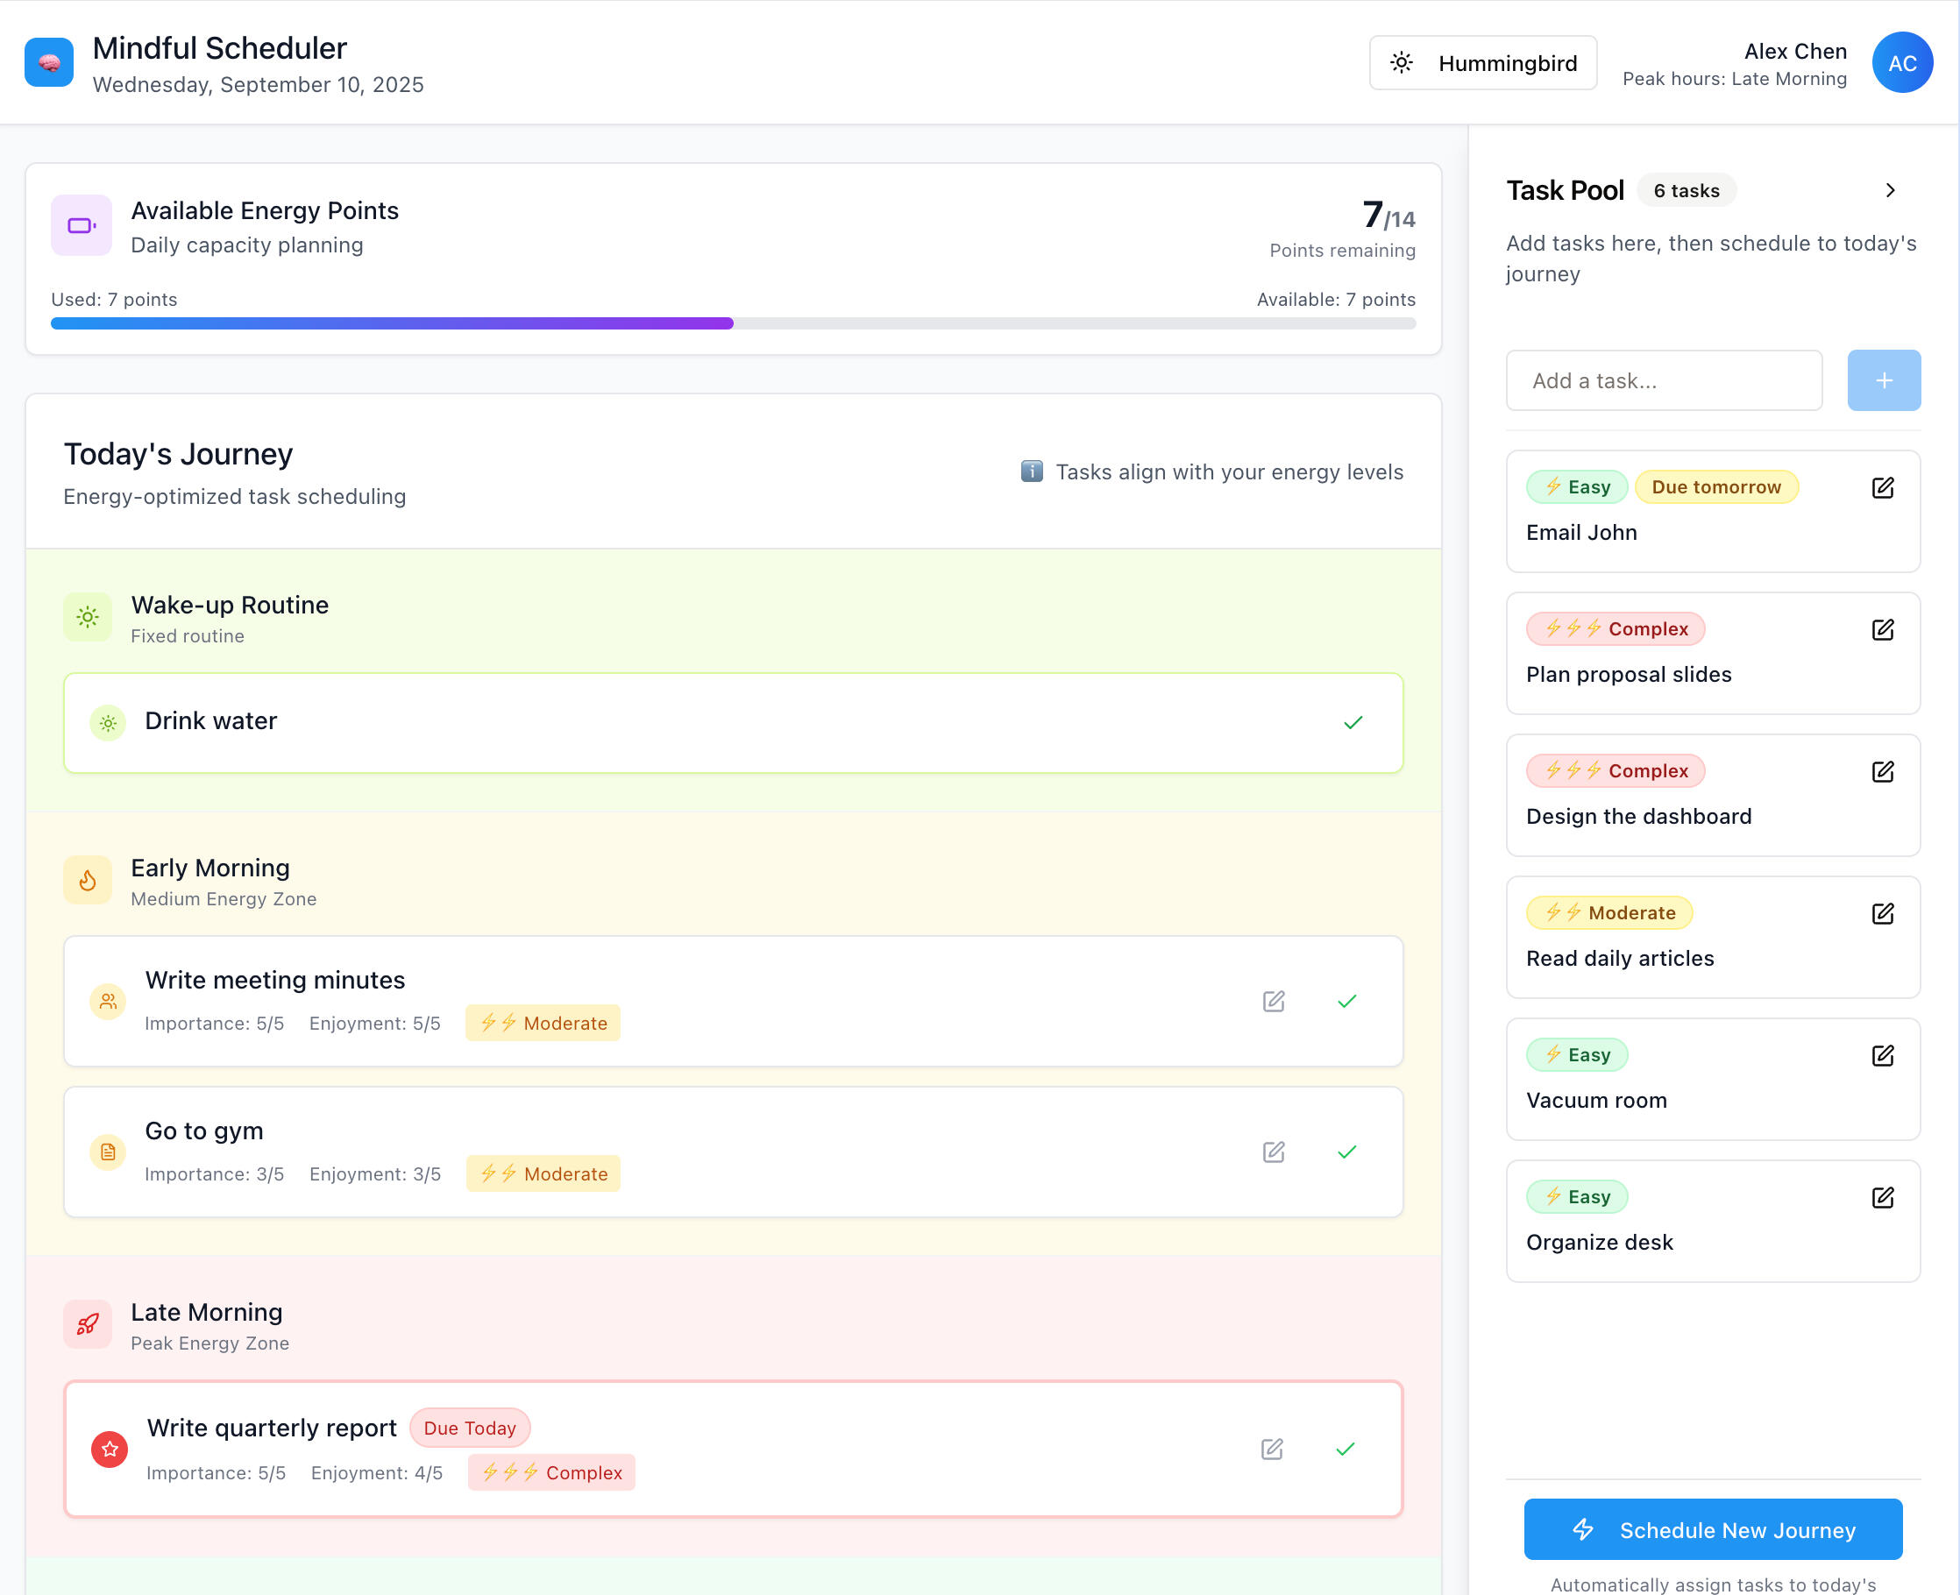
Task: Edit the Write meeting minutes task
Action: click(x=1273, y=1002)
